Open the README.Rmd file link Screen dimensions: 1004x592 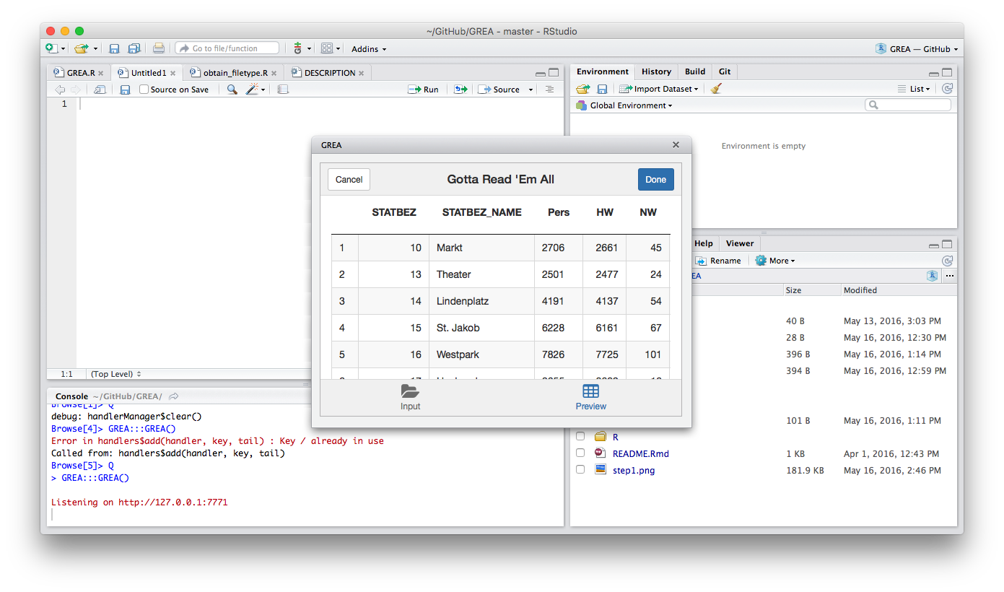(x=640, y=453)
